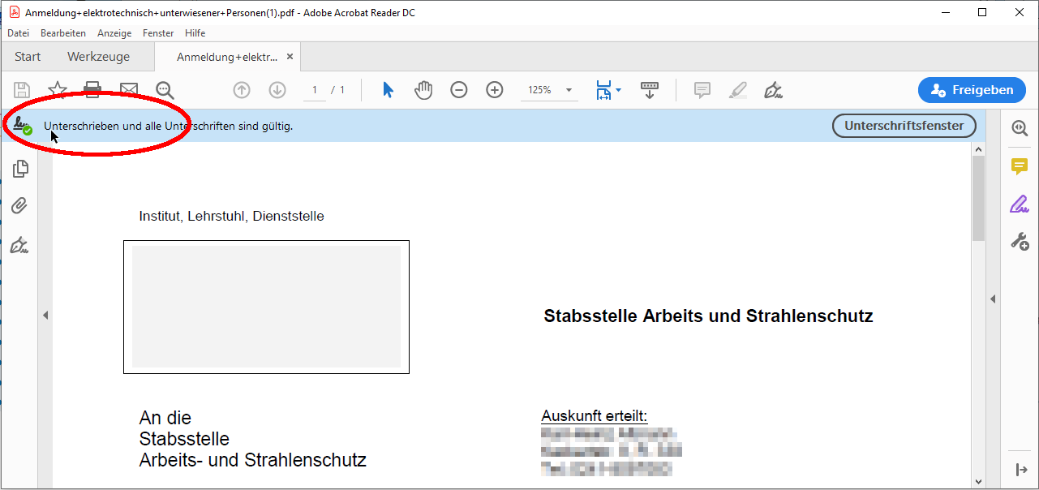The width and height of the screenshot is (1039, 490).
Task: Show the attachments paperclip panel
Action: (20, 205)
